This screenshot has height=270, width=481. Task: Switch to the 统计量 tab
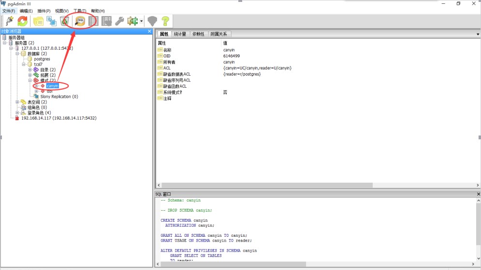pos(180,34)
